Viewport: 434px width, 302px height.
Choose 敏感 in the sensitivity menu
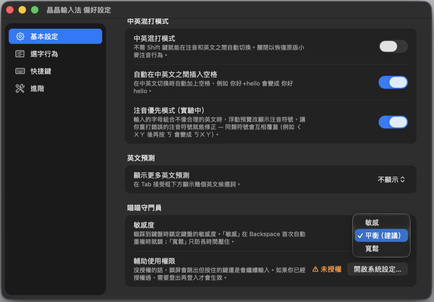[x=381, y=223]
